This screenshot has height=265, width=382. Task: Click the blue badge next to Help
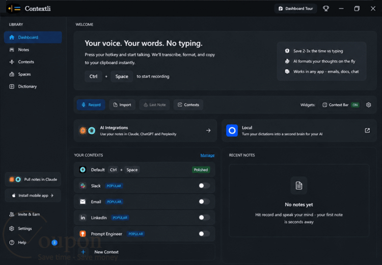pyautogui.click(x=54, y=243)
